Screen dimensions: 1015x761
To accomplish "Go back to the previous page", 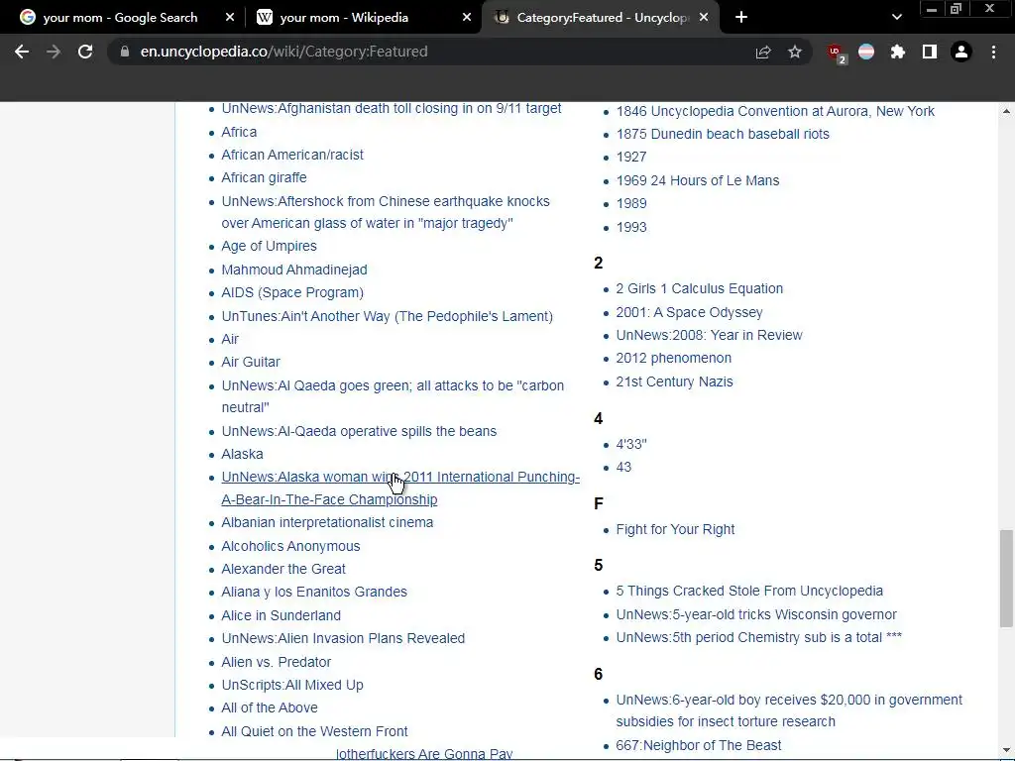I will pos(22,52).
